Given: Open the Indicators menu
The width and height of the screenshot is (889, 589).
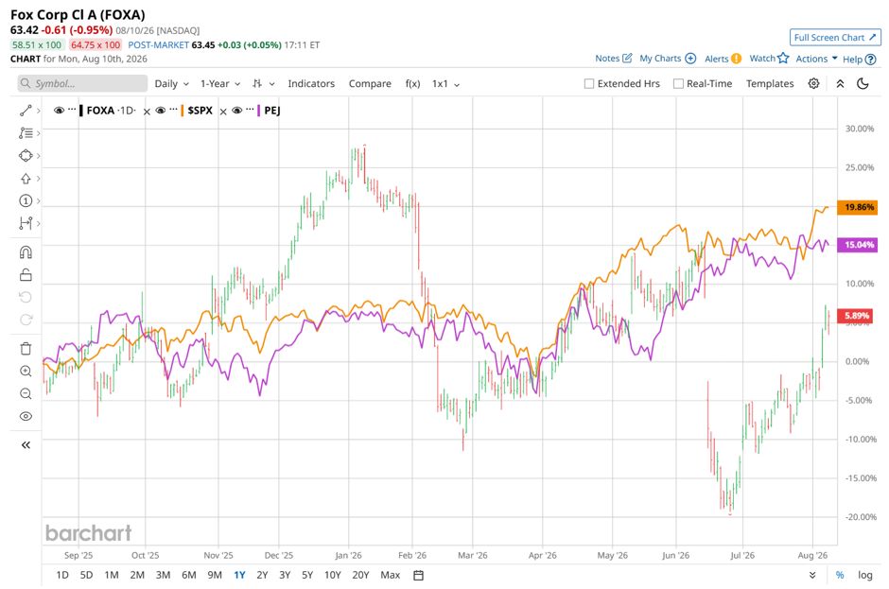Looking at the screenshot, I should click(311, 83).
